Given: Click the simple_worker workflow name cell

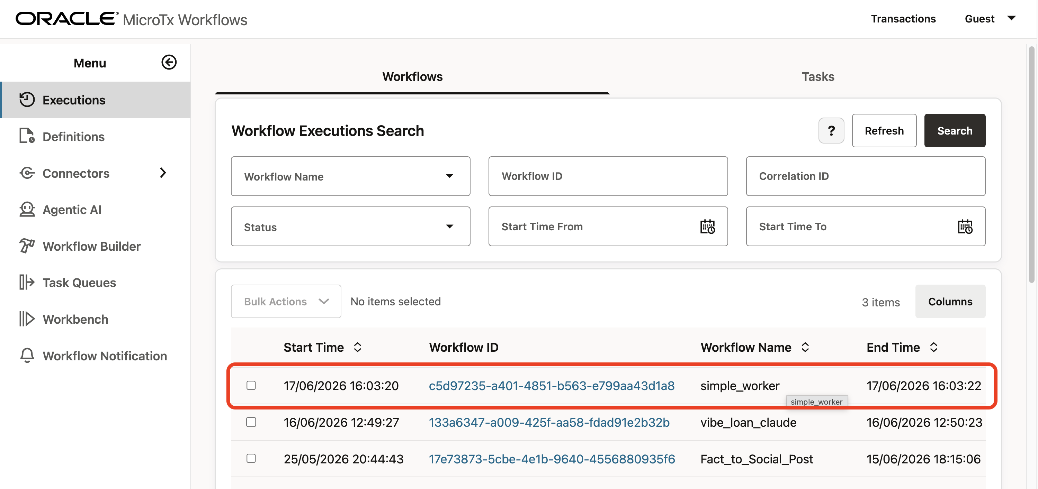Looking at the screenshot, I should (740, 386).
